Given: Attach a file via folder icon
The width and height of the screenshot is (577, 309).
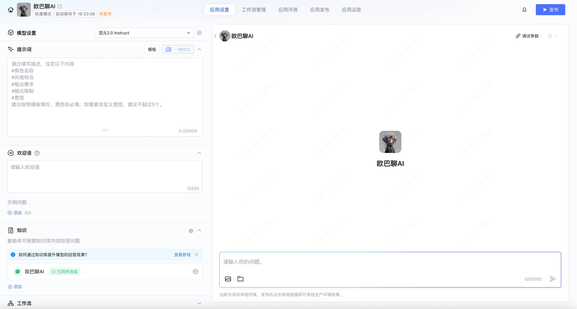Looking at the screenshot, I should pos(240,279).
